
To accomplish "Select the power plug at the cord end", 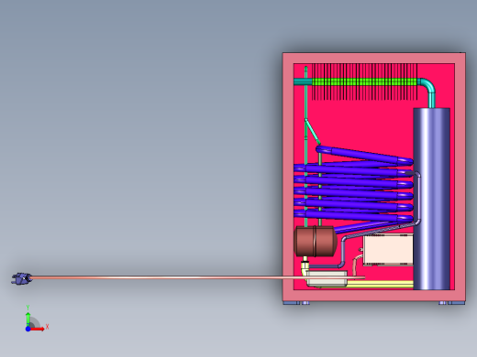I will (21, 278).
